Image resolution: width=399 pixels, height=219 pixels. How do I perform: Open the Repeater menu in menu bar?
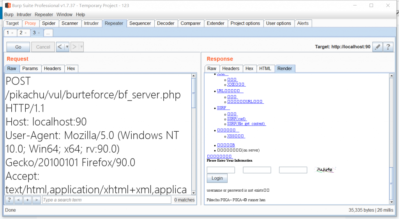coord(44,14)
